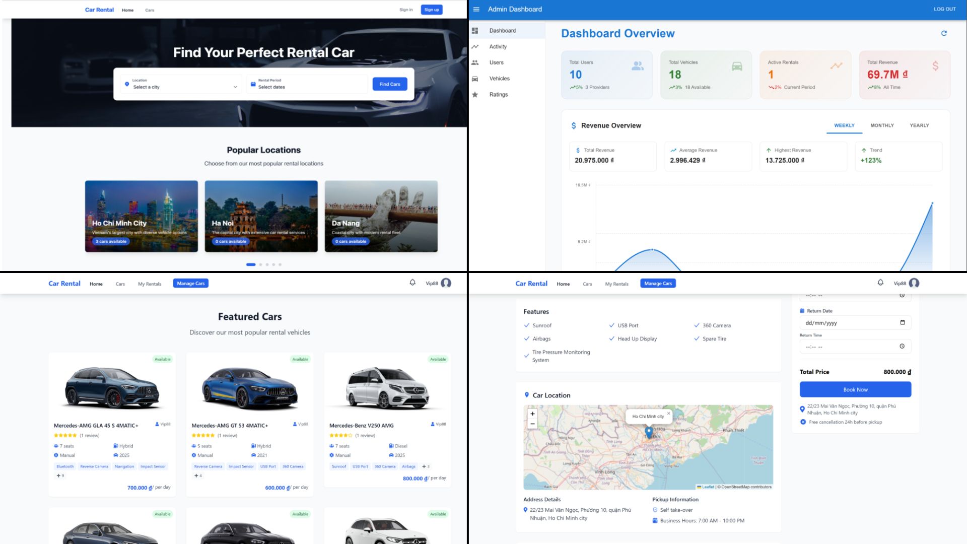Click the Find Cars button
Screen dimensions: 967x544
[x=390, y=84]
